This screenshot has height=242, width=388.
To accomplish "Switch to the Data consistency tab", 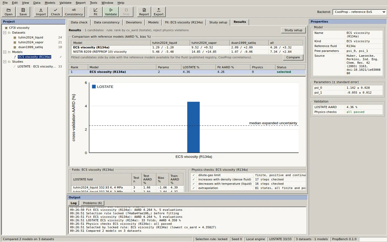I will [x=107, y=22].
